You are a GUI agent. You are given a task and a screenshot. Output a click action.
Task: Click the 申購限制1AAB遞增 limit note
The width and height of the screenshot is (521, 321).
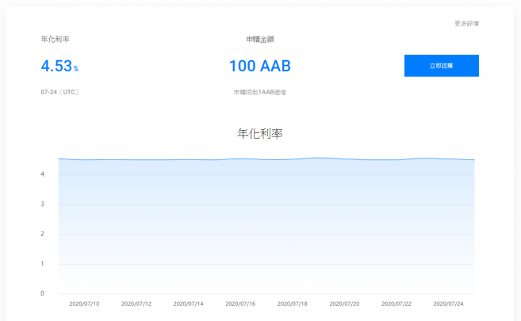(x=260, y=92)
